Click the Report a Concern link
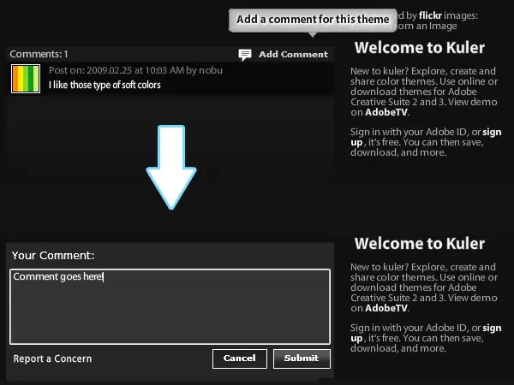Screen dimensions: 514x385 pyautogui.click(x=52, y=358)
